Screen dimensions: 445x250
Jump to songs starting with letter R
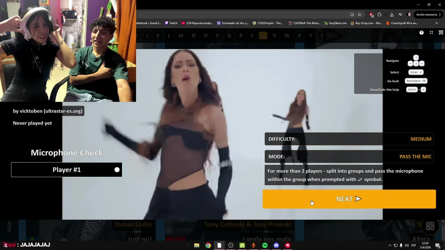click(241, 35)
